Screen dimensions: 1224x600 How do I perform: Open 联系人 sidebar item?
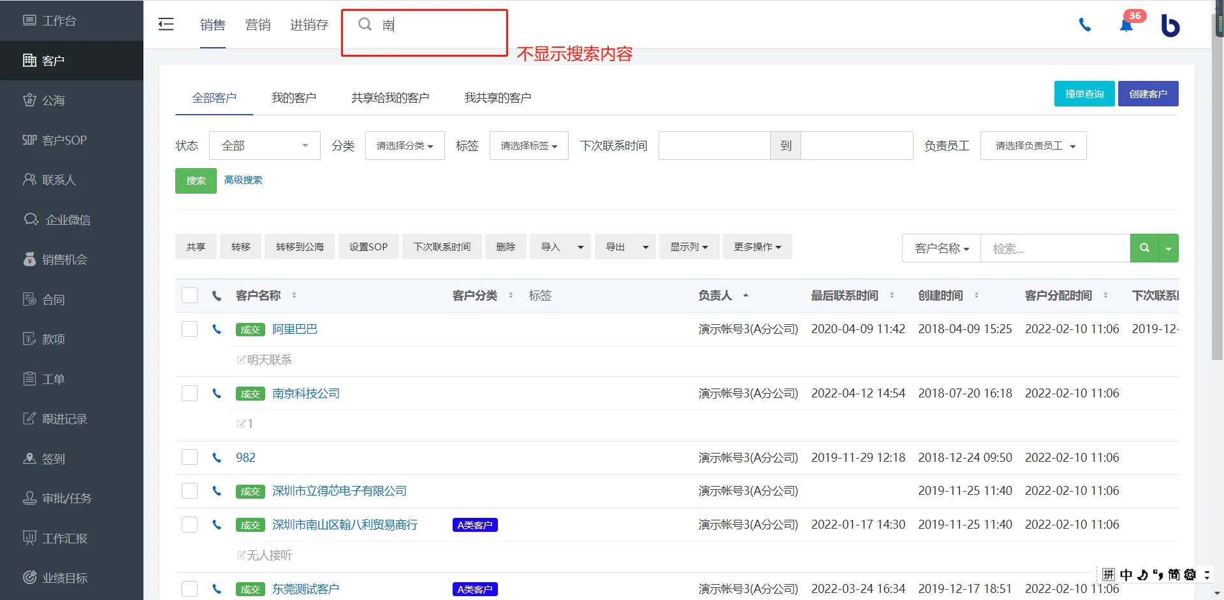pyautogui.click(x=71, y=180)
